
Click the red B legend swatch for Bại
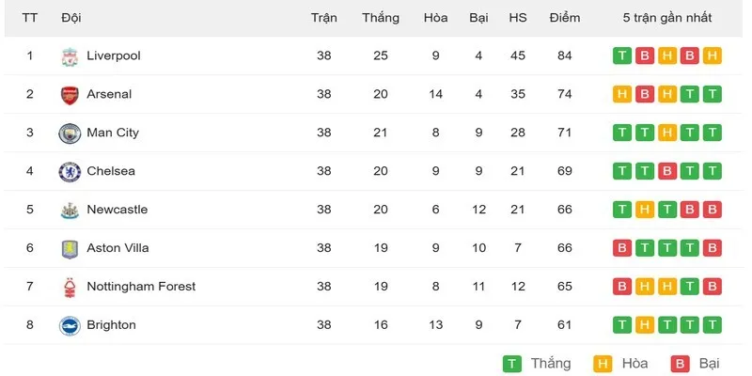click(x=681, y=364)
